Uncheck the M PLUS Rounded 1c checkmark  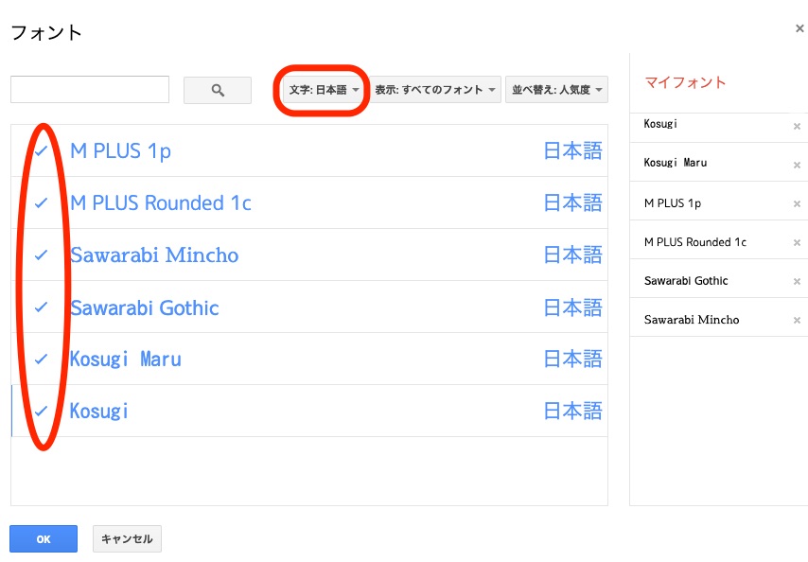point(42,203)
